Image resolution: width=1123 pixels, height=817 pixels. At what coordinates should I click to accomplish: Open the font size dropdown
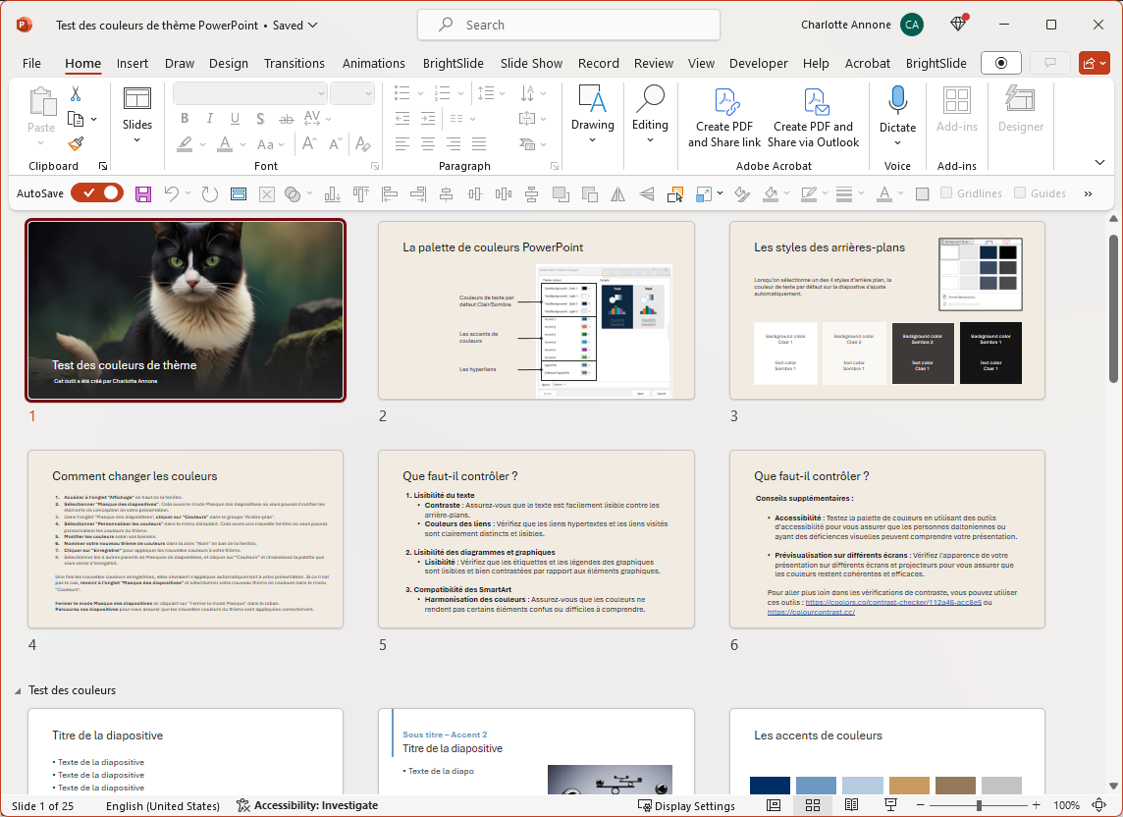[368, 94]
